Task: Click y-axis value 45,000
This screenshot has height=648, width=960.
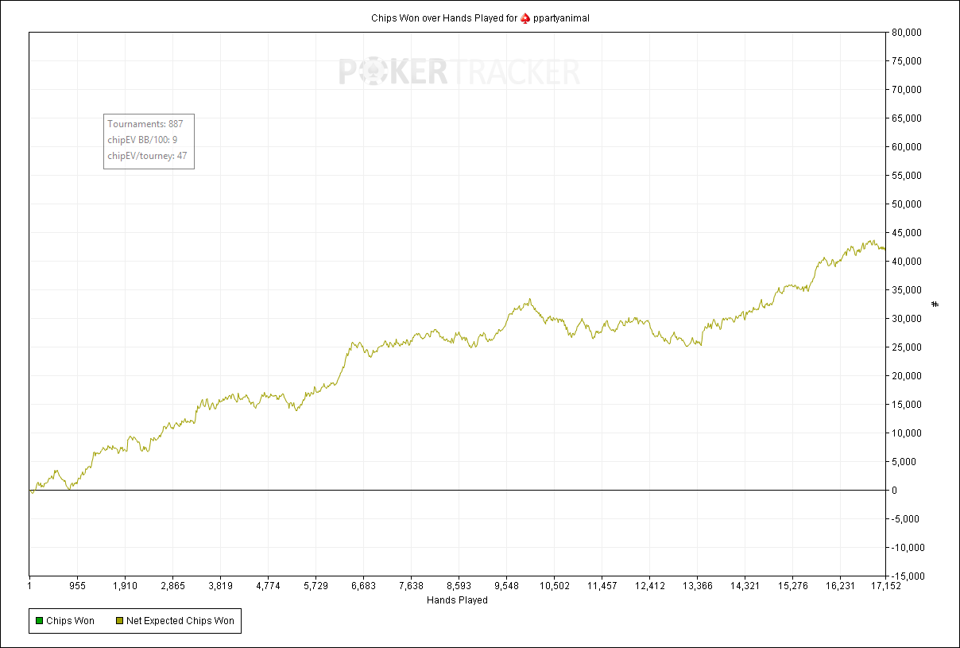Action: tap(906, 233)
